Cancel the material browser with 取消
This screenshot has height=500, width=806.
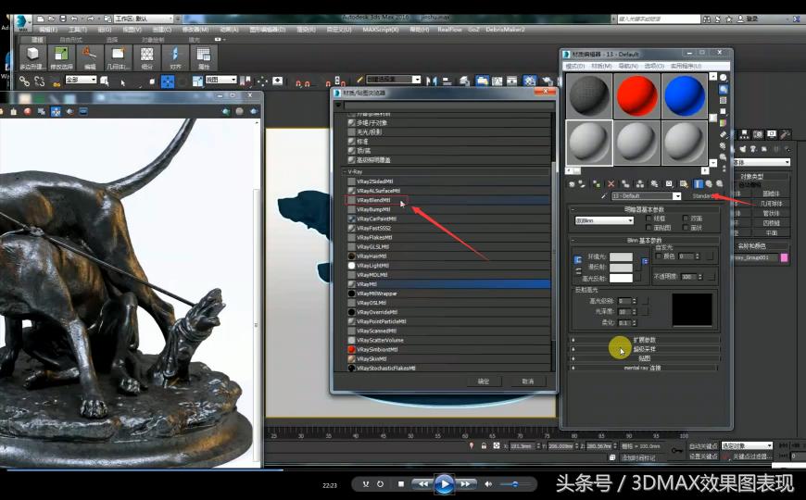(528, 381)
